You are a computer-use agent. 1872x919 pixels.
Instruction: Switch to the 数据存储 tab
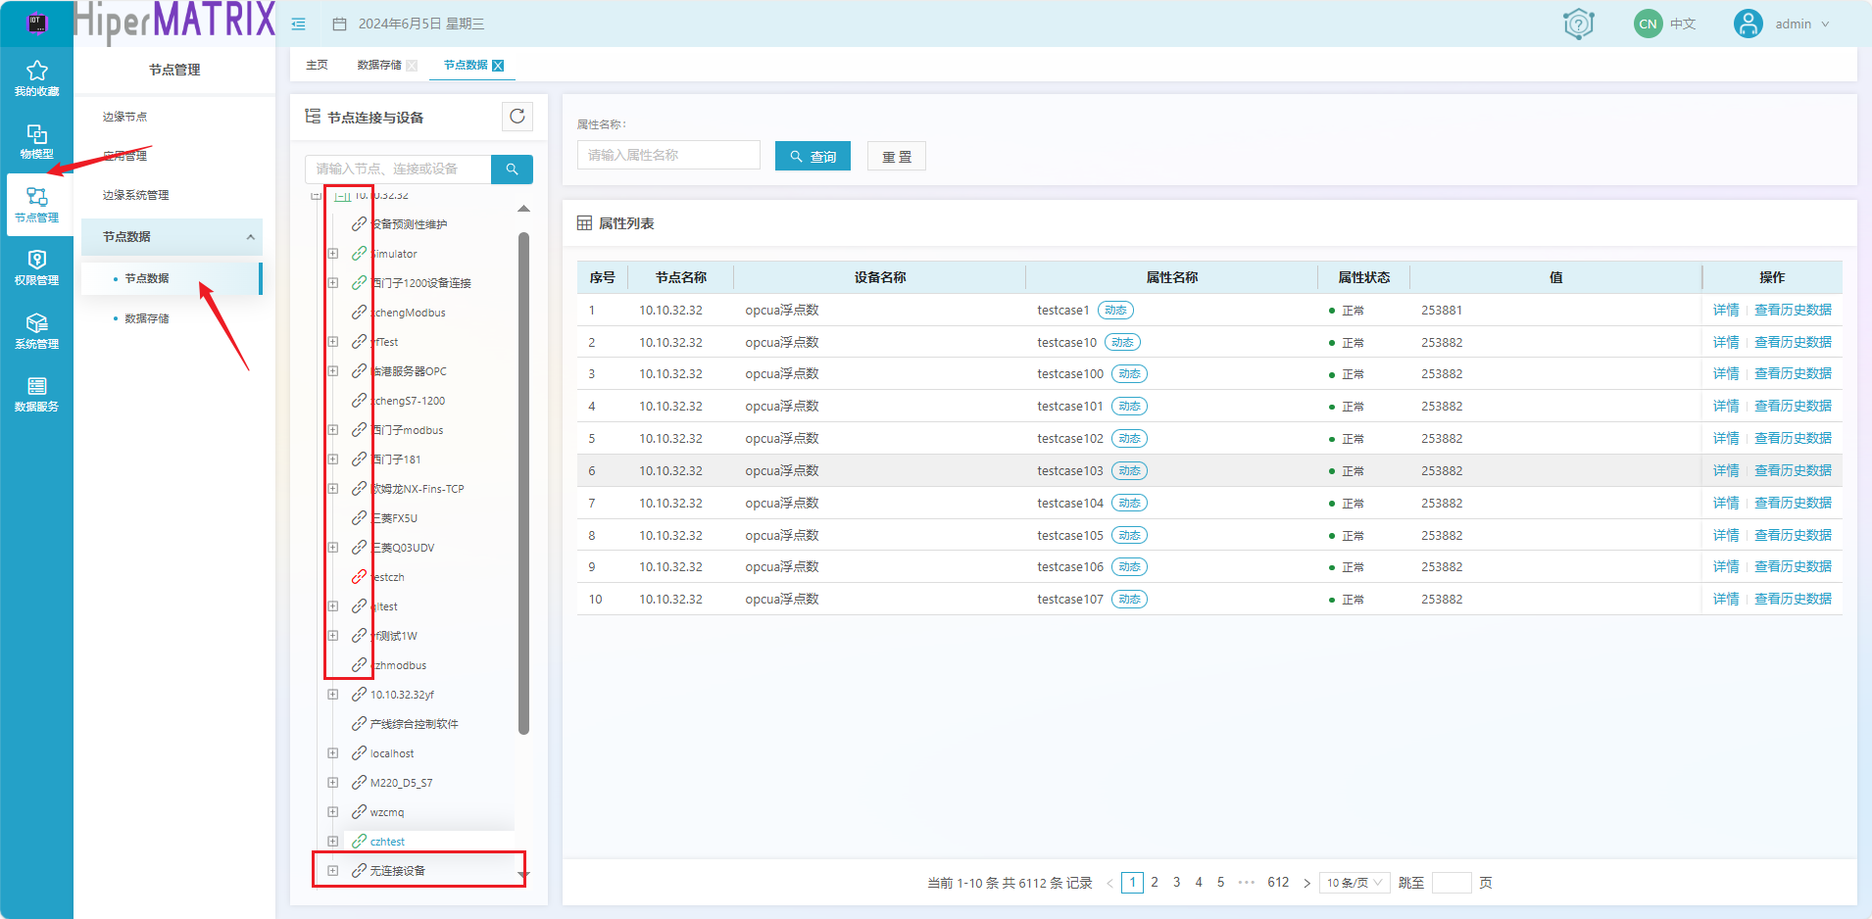click(x=379, y=66)
